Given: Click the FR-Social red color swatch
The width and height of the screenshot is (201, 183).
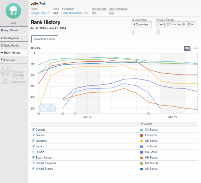Looking at the screenshot, I should (x=142, y=135).
